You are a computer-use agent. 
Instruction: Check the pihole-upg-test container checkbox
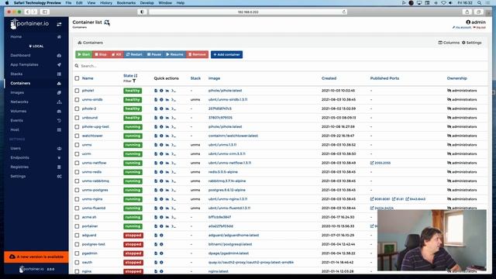coord(77,127)
